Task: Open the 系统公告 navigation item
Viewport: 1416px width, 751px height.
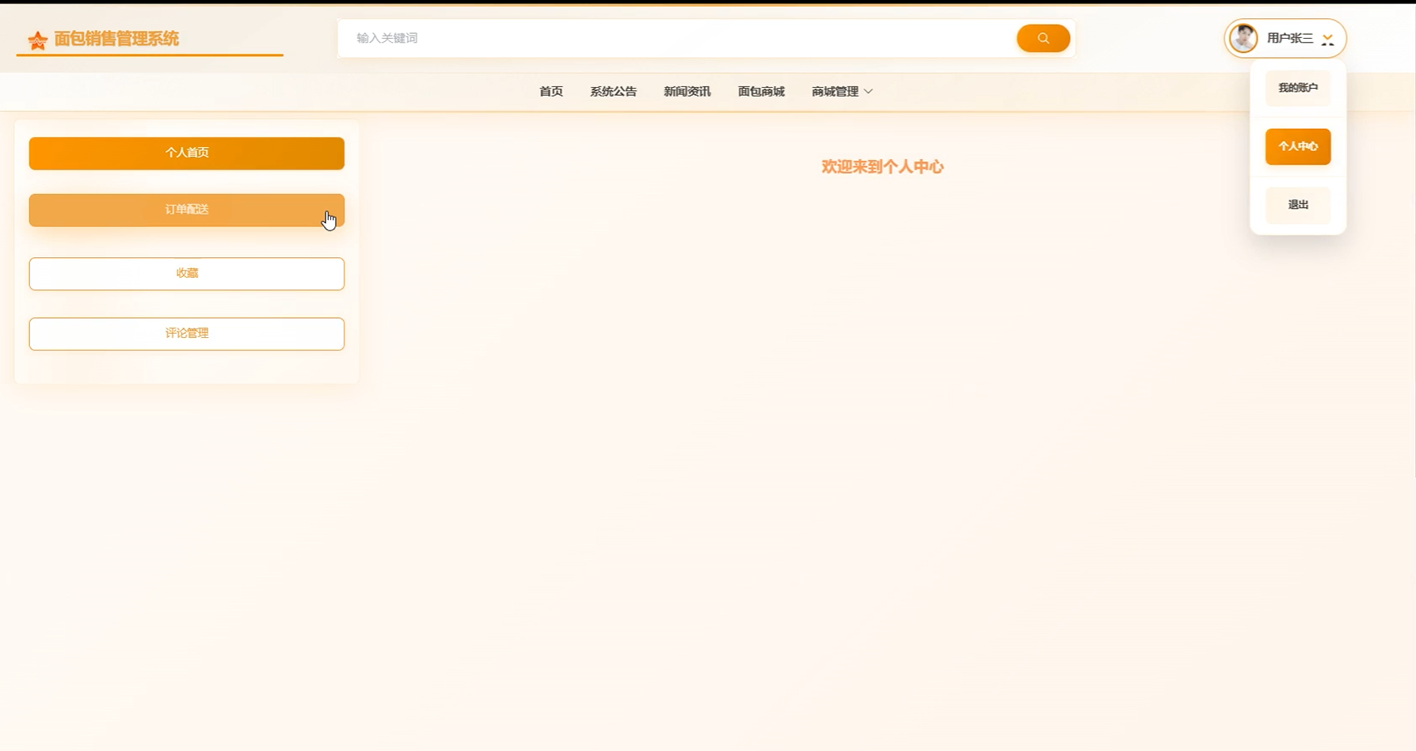Action: (x=613, y=92)
